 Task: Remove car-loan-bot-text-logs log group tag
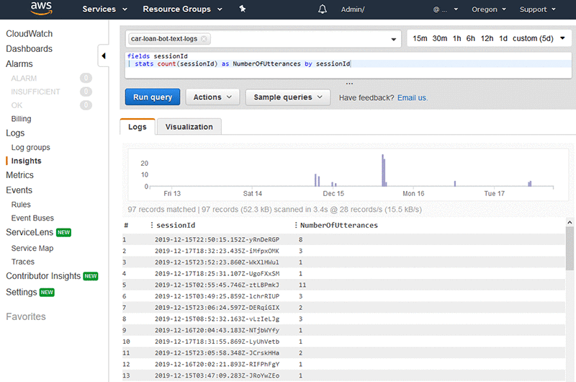[204, 39]
